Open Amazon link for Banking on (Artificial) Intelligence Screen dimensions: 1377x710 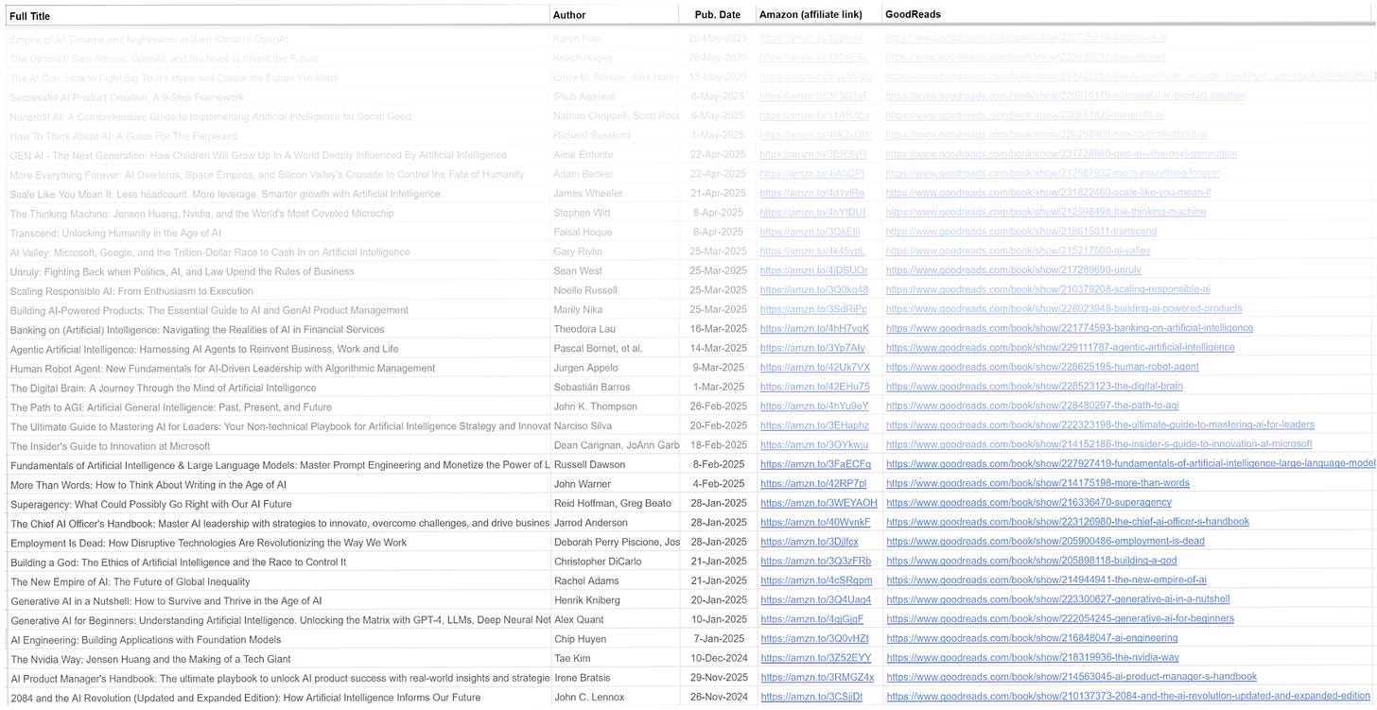tap(814, 329)
